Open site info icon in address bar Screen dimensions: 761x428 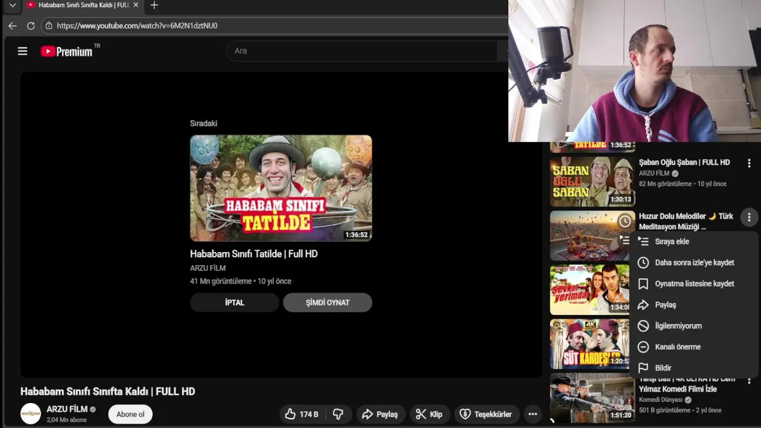coord(49,26)
